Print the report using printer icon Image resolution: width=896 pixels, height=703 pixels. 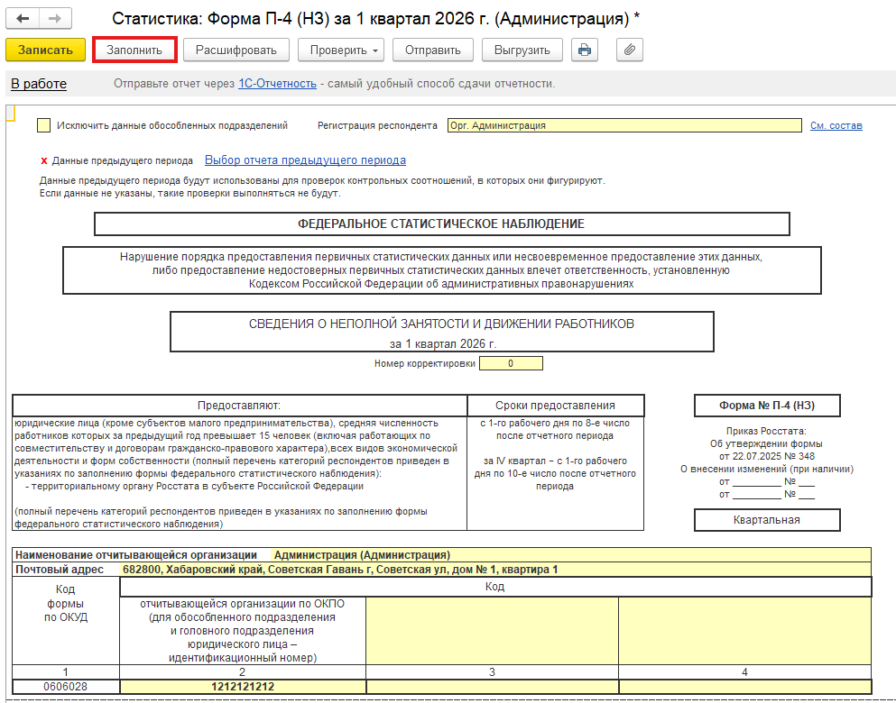(x=585, y=50)
